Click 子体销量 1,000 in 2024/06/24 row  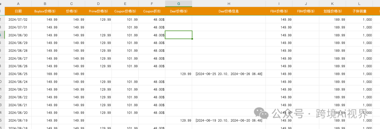[359, 82]
